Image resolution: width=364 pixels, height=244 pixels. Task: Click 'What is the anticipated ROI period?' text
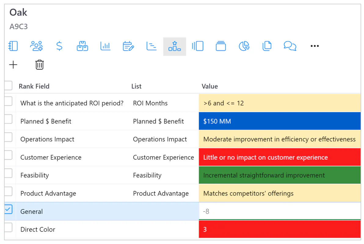(72, 103)
